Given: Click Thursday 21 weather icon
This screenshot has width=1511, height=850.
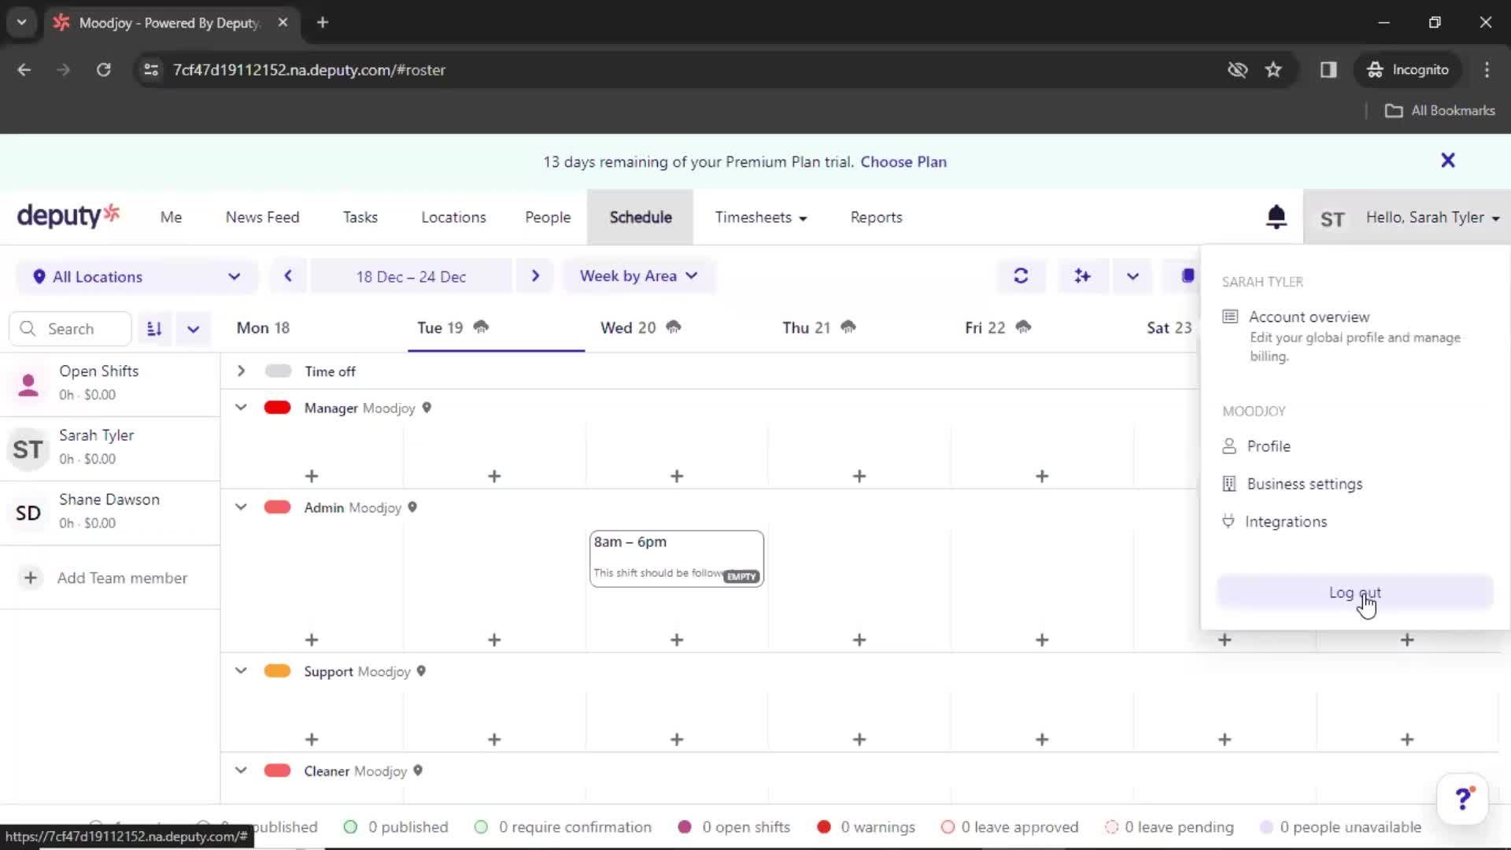Looking at the screenshot, I should tap(848, 327).
